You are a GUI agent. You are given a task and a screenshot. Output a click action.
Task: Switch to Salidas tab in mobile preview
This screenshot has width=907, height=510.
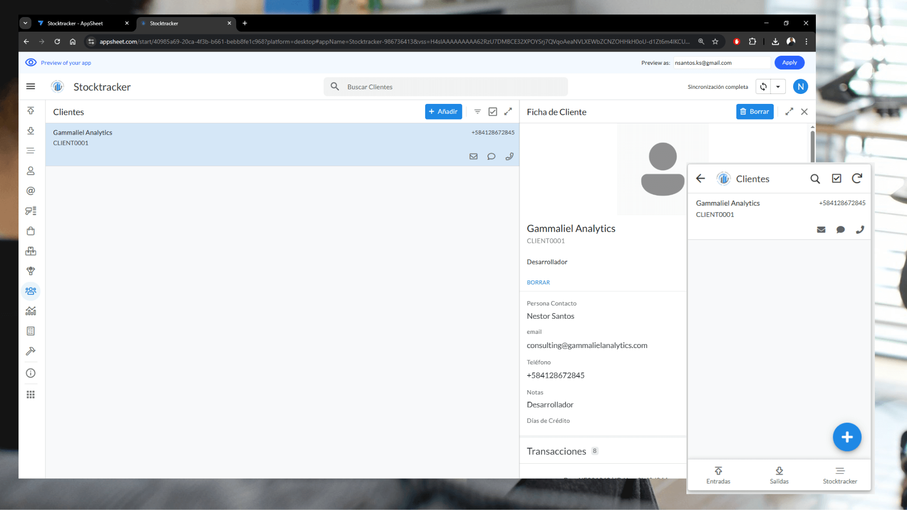point(779,475)
